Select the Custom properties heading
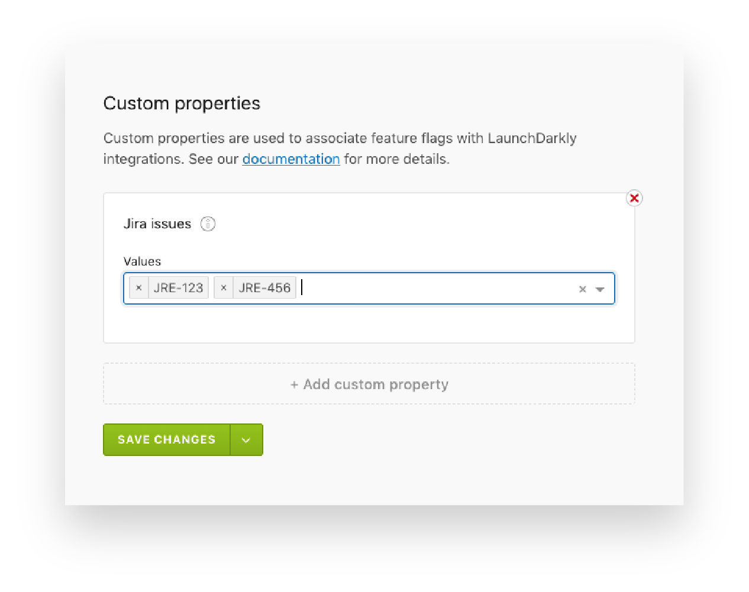Viewport: 749px width, 592px height. coord(182,103)
